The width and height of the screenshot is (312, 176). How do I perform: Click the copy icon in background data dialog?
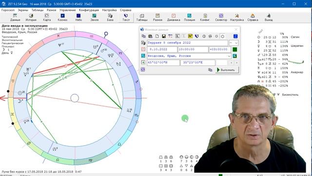tap(143, 36)
